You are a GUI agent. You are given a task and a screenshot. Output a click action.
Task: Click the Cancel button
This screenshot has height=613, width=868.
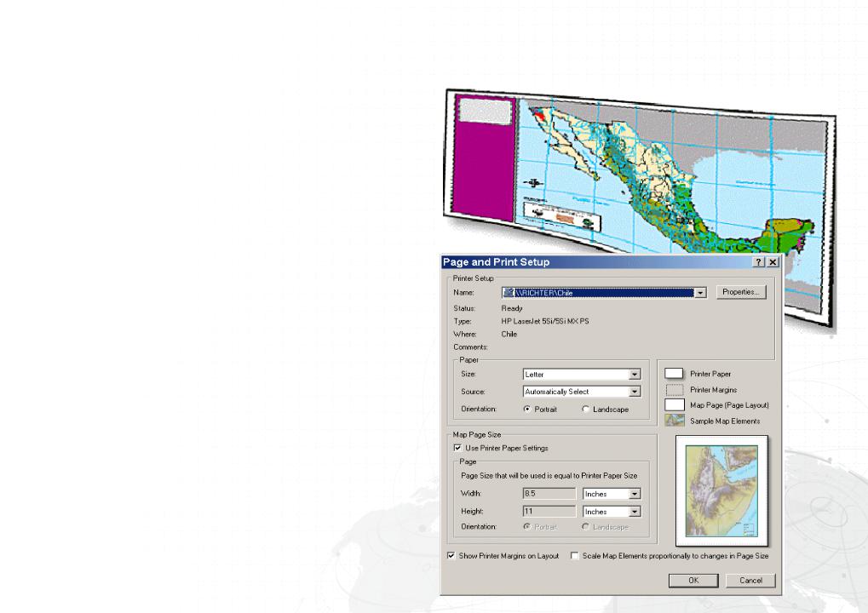click(750, 581)
